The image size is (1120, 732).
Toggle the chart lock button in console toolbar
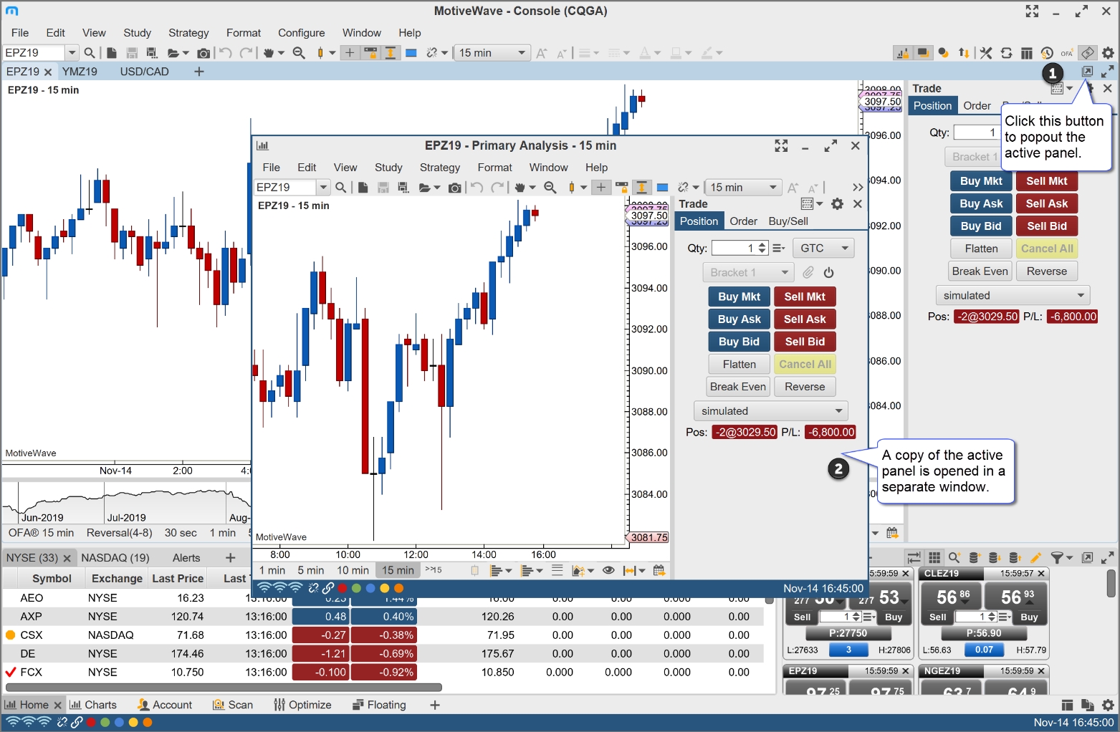[903, 53]
